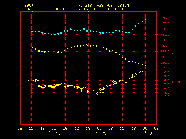Click the number 2 in bottom corner
Viewport: 186px width, 139px height.
pyautogui.click(x=6, y=137)
